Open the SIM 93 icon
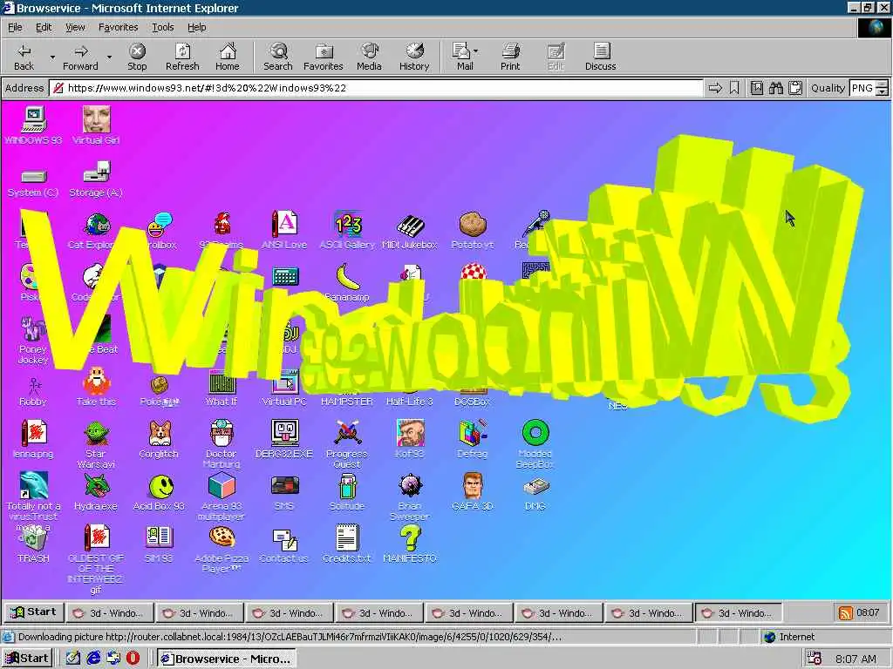This screenshot has width=893, height=669. tap(159, 544)
